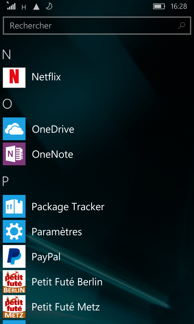
Task: Launch OneDrive via its cloud icon
Action: [14, 129]
